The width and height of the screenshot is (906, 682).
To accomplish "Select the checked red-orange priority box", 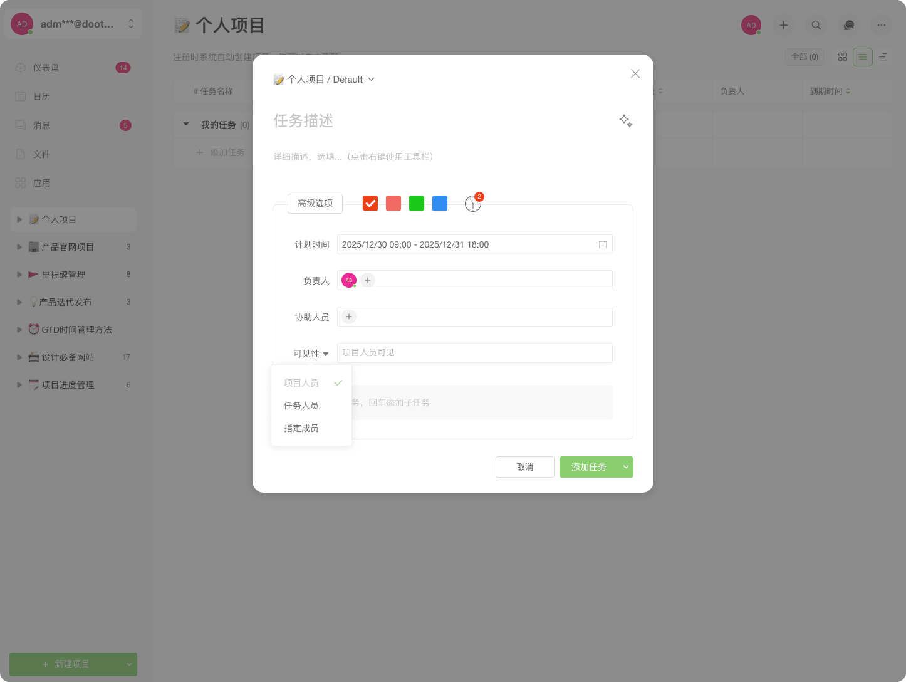I will [370, 203].
